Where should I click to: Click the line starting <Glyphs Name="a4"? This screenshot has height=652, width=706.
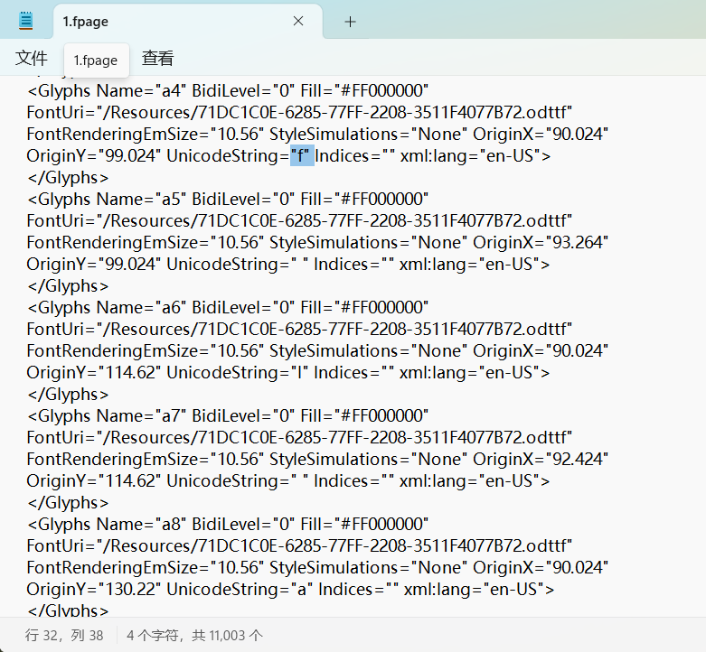[228, 91]
